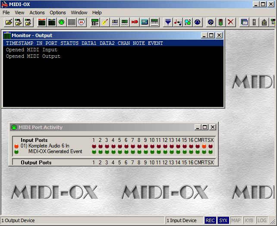The height and width of the screenshot is (226, 277).
Task: Open the Window menu
Action: coord(79,13)
